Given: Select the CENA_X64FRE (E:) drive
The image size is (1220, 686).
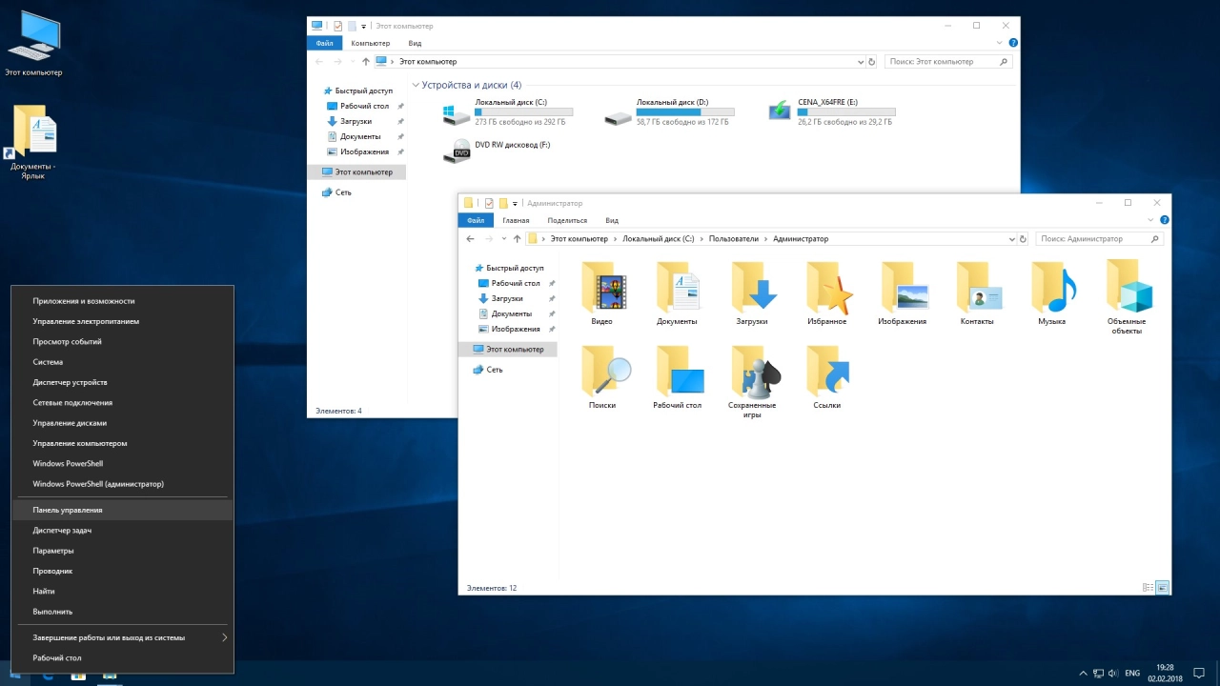Looking at the screenshot, I should tap(831, 112).
